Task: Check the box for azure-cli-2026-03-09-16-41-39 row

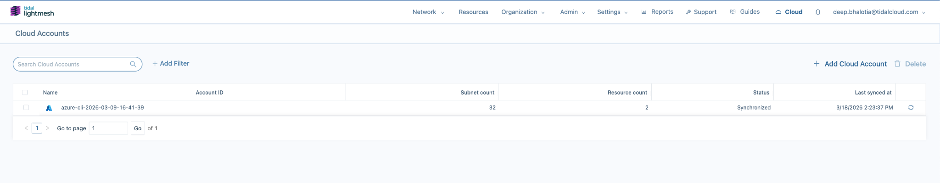Action: click(x=26, y=107)
